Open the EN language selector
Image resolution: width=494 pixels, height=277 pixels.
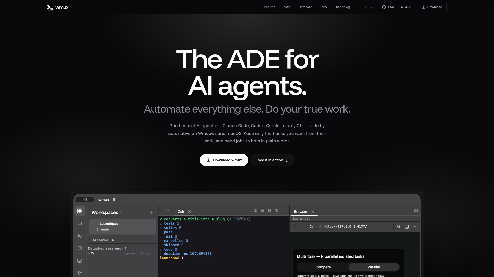click(367, 7)
